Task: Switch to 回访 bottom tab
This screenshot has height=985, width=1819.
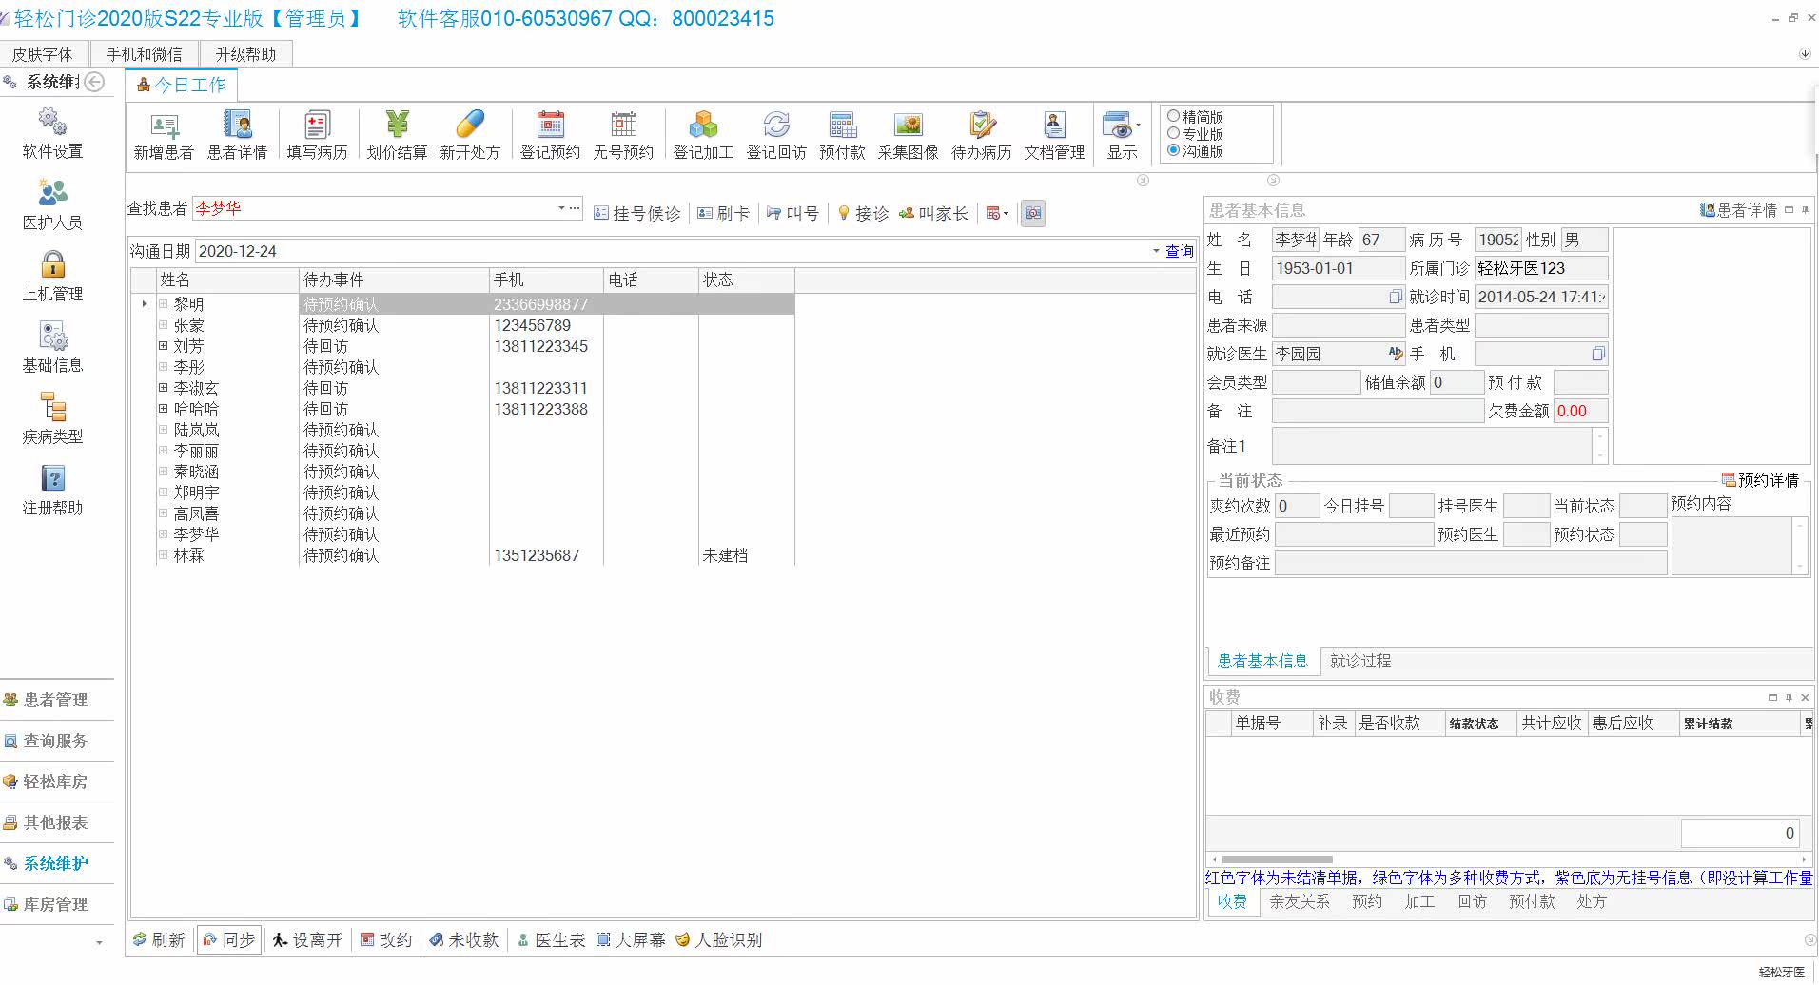Action: click(x=1472, y=901)
